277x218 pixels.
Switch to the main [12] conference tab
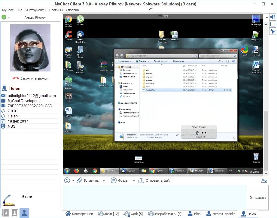point(108,214)
